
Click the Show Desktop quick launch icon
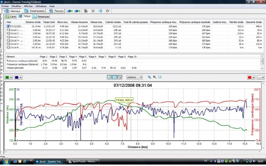15,162
